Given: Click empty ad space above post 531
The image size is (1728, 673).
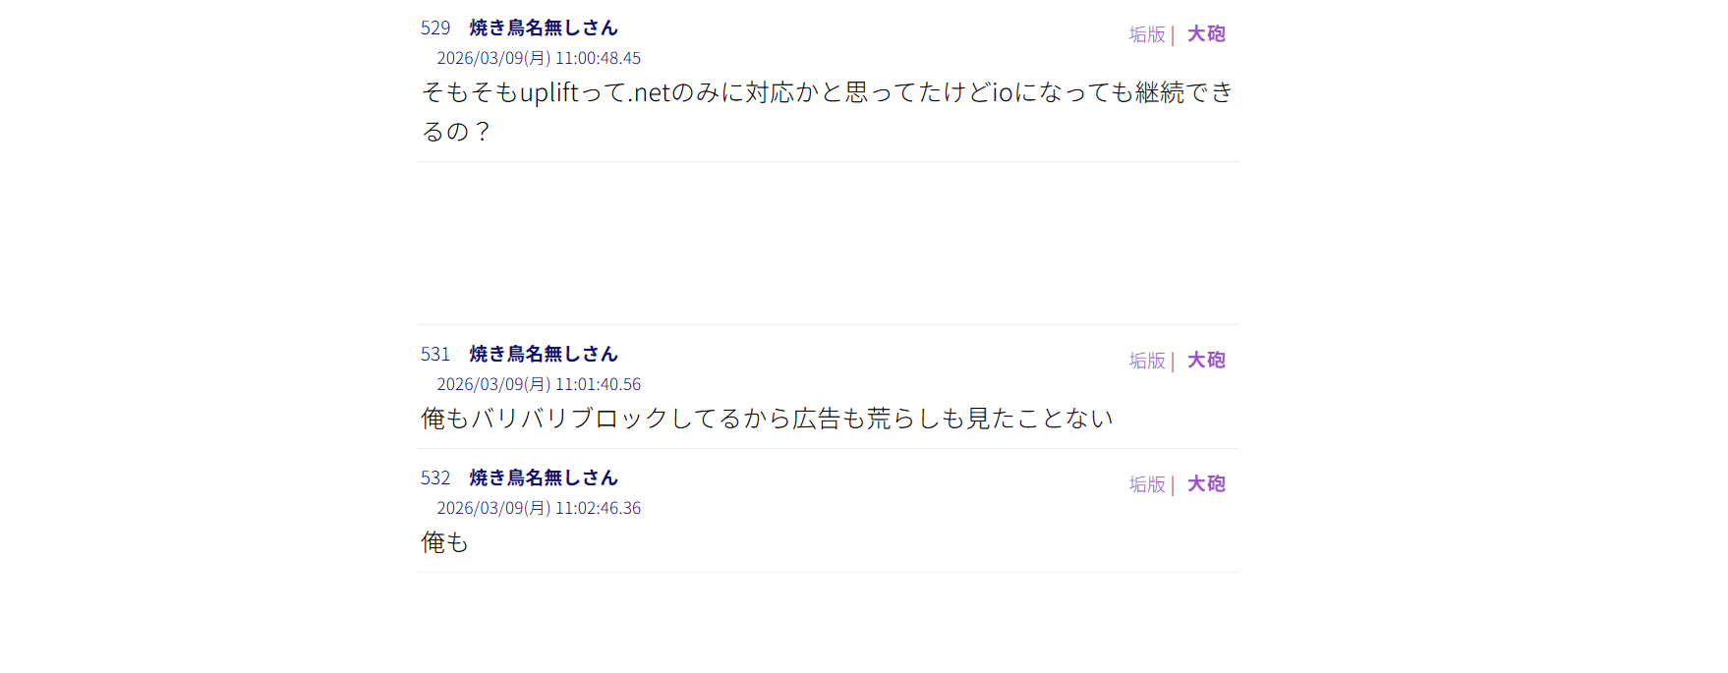Looking at the screenshot, I should click(828, 244).
